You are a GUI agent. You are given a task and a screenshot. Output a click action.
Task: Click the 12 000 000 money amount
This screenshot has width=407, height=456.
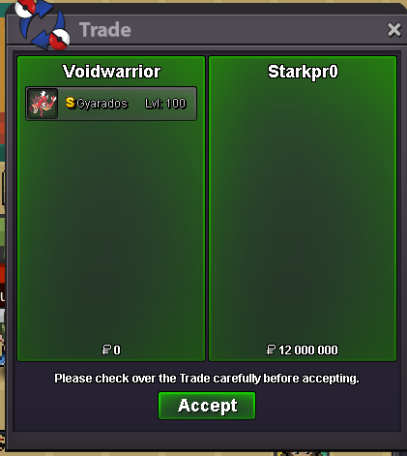point(308,350)
